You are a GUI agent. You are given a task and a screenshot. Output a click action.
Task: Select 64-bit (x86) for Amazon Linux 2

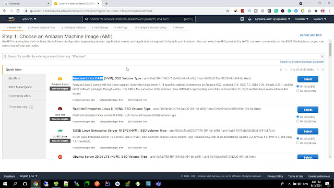tap(298, 86)
